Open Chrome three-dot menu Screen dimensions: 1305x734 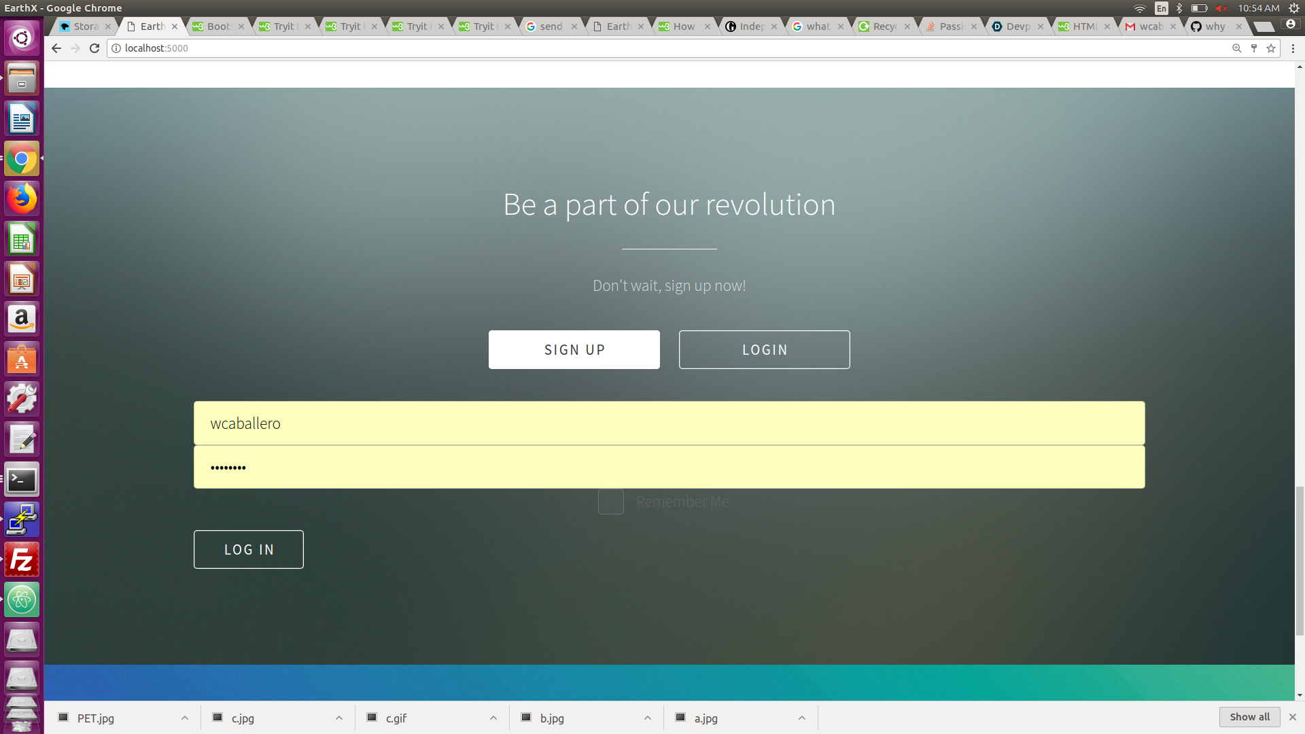point(1293,48)
